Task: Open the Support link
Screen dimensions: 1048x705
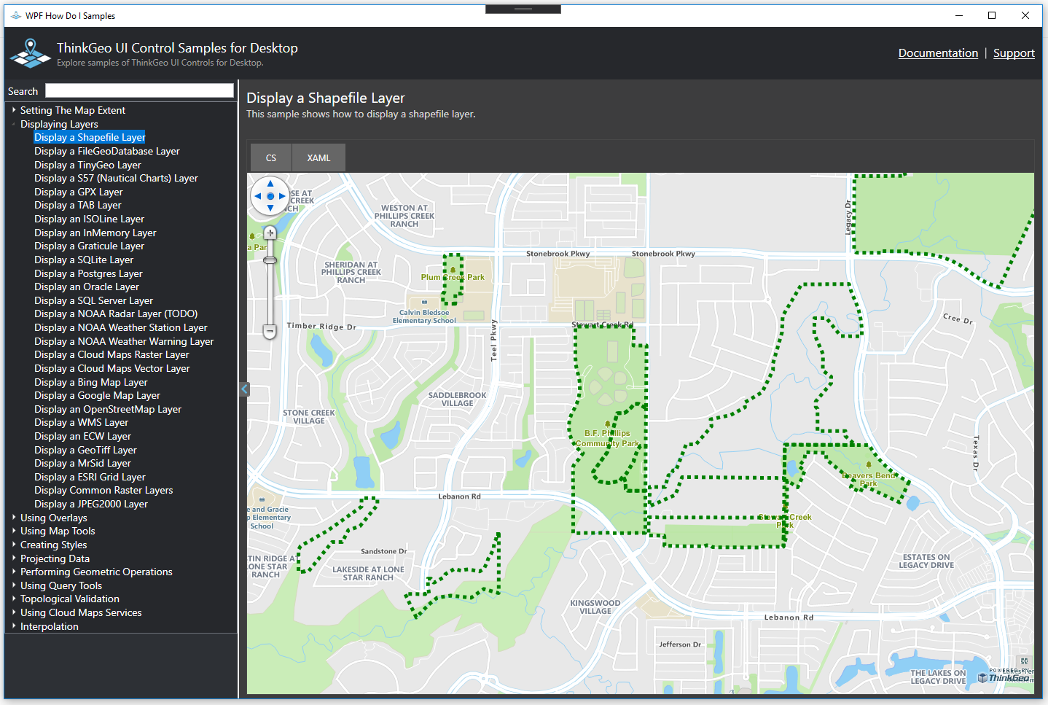Action: [x=1014, y=53]
